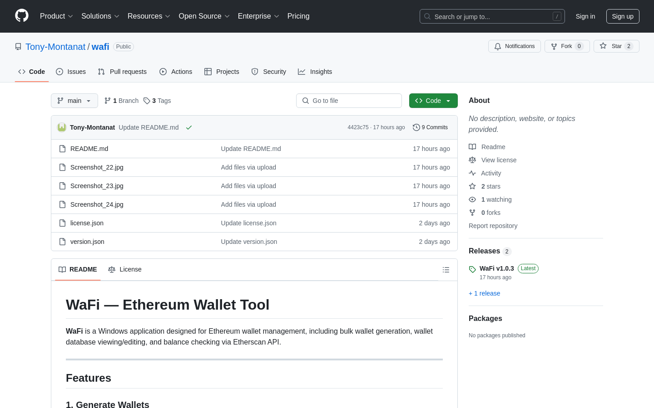Image resolution: width=654 pixels, height=408 pixels.
Task: Open the Update version.json commit message
Action: [x=249, y=242]
